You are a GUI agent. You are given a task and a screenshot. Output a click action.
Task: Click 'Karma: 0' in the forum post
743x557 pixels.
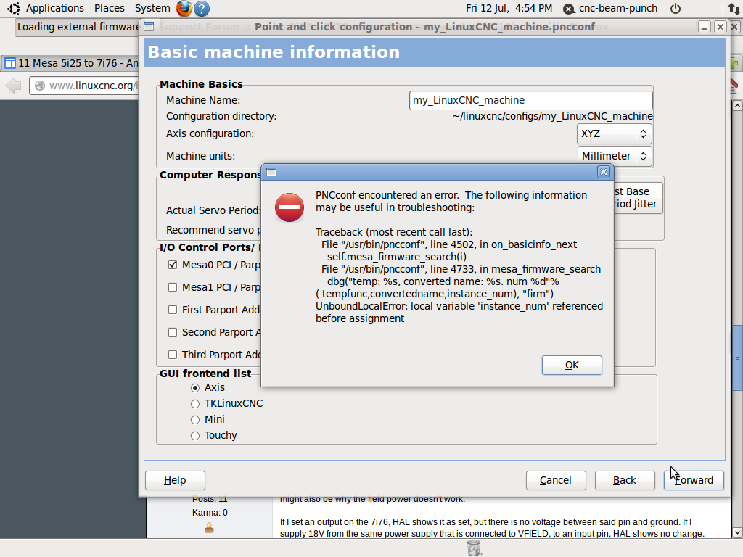tap(210, 513)
